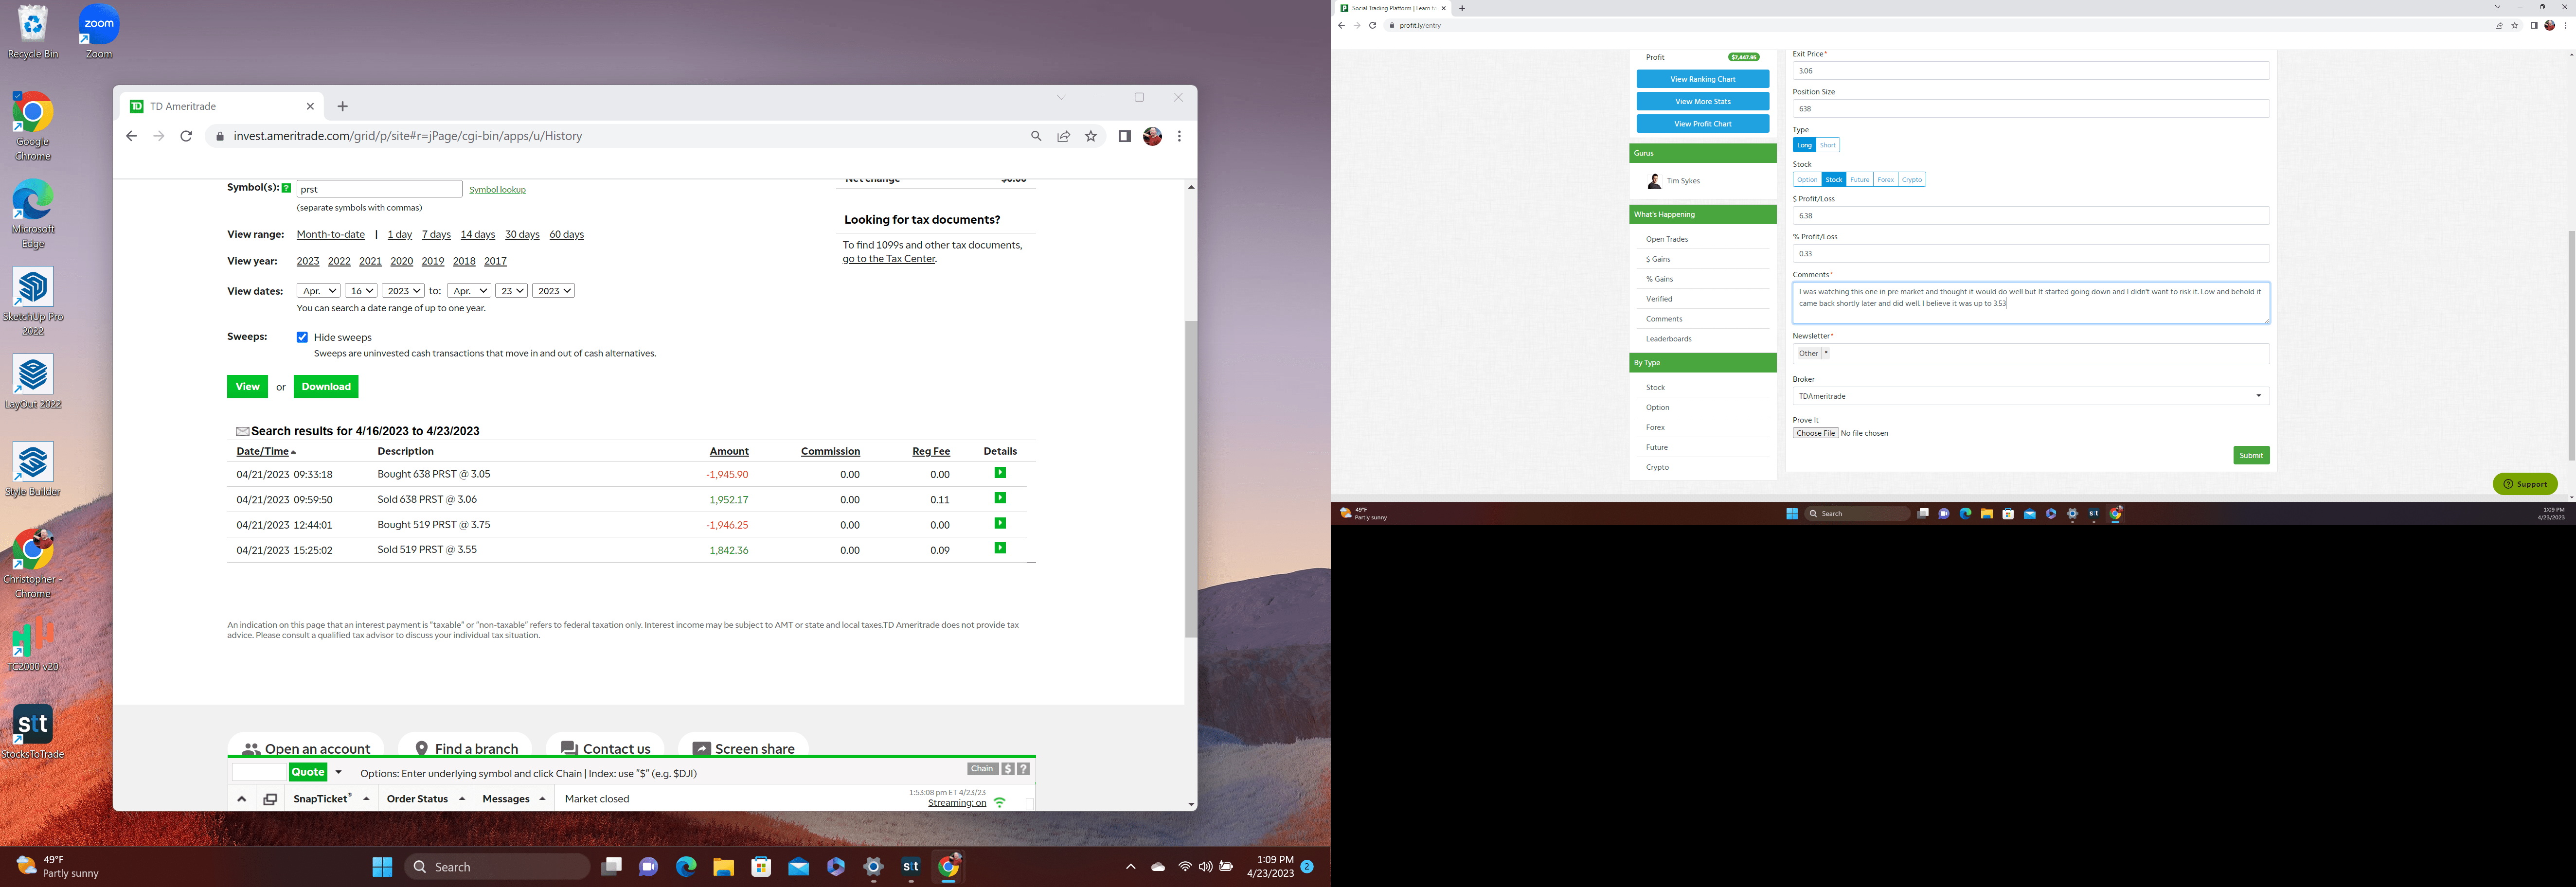Click the streaming wifi status icon
The width and height of the screenshot is (2576, 887).
click(x=999, y=802)
